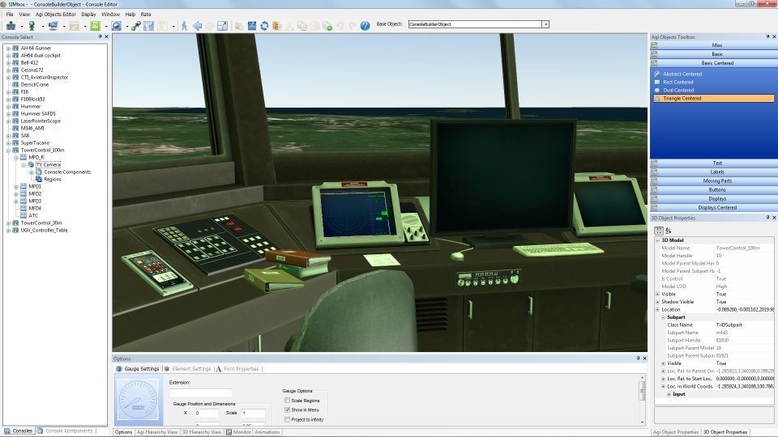The image size is (778, 437).
Task: Click the blue refresh arrows toolbar icon
Action: 264,26
